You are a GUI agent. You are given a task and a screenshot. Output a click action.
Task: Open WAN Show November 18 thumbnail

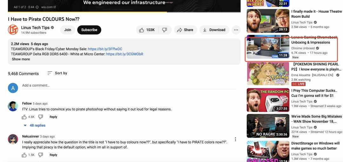pos(268,126)
